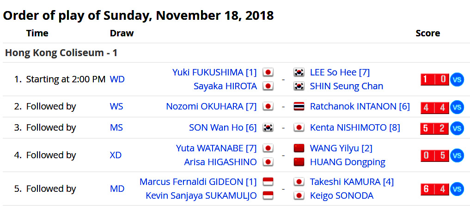Click Japan flag next to Yuki FUKUSHIMA

268,73
